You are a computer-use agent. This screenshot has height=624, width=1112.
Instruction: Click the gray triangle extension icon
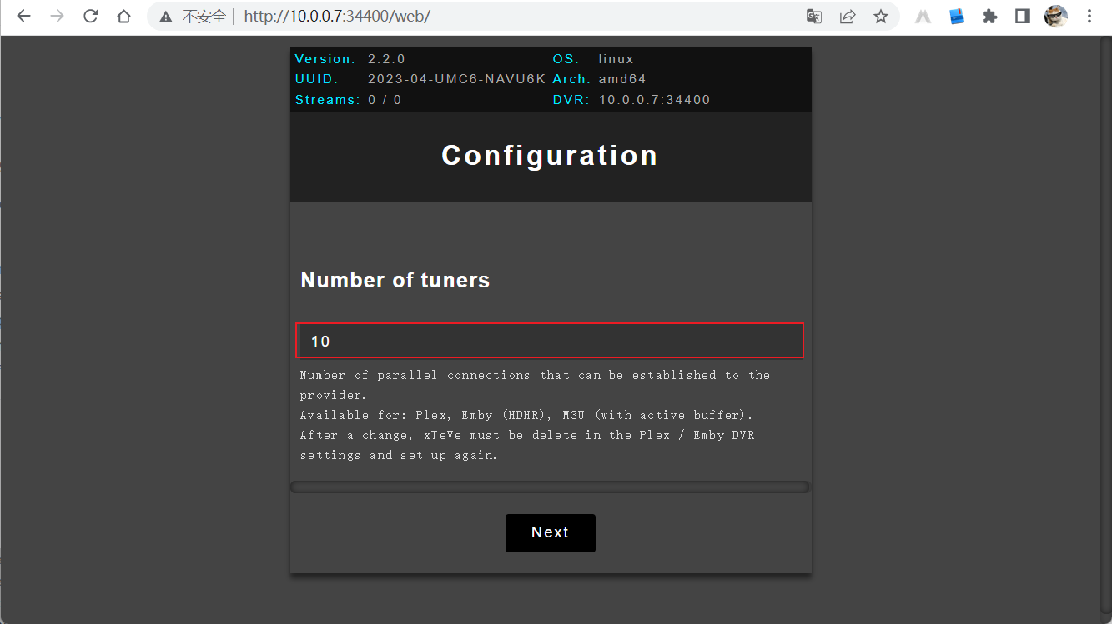923,17
